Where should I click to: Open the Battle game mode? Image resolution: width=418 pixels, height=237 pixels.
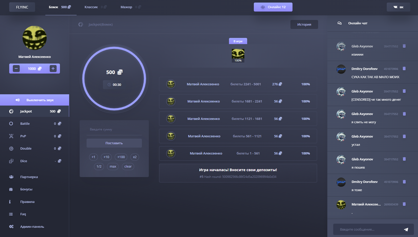[25, 124]
